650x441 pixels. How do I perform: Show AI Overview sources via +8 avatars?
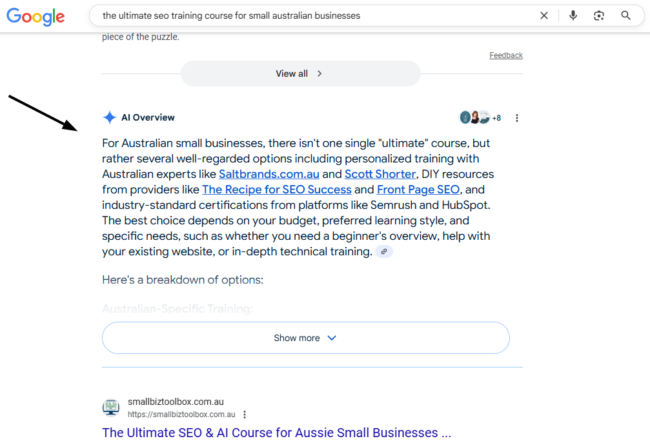pos(480,118)
